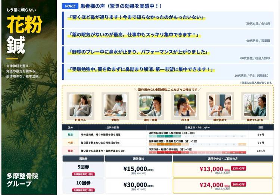This screenshot has width=280, height=195.
Task: Choose the 10回券 ticket option
Action: click(83, 186)
